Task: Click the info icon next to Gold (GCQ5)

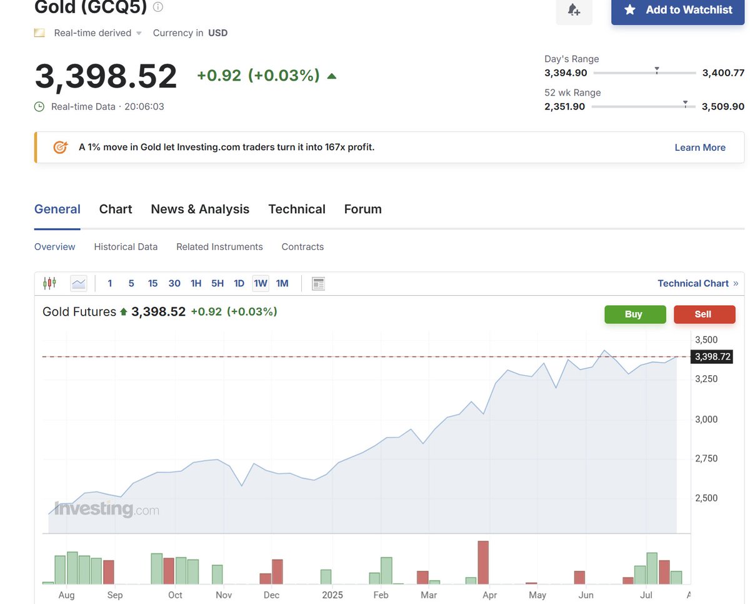Action: point(158,8)
